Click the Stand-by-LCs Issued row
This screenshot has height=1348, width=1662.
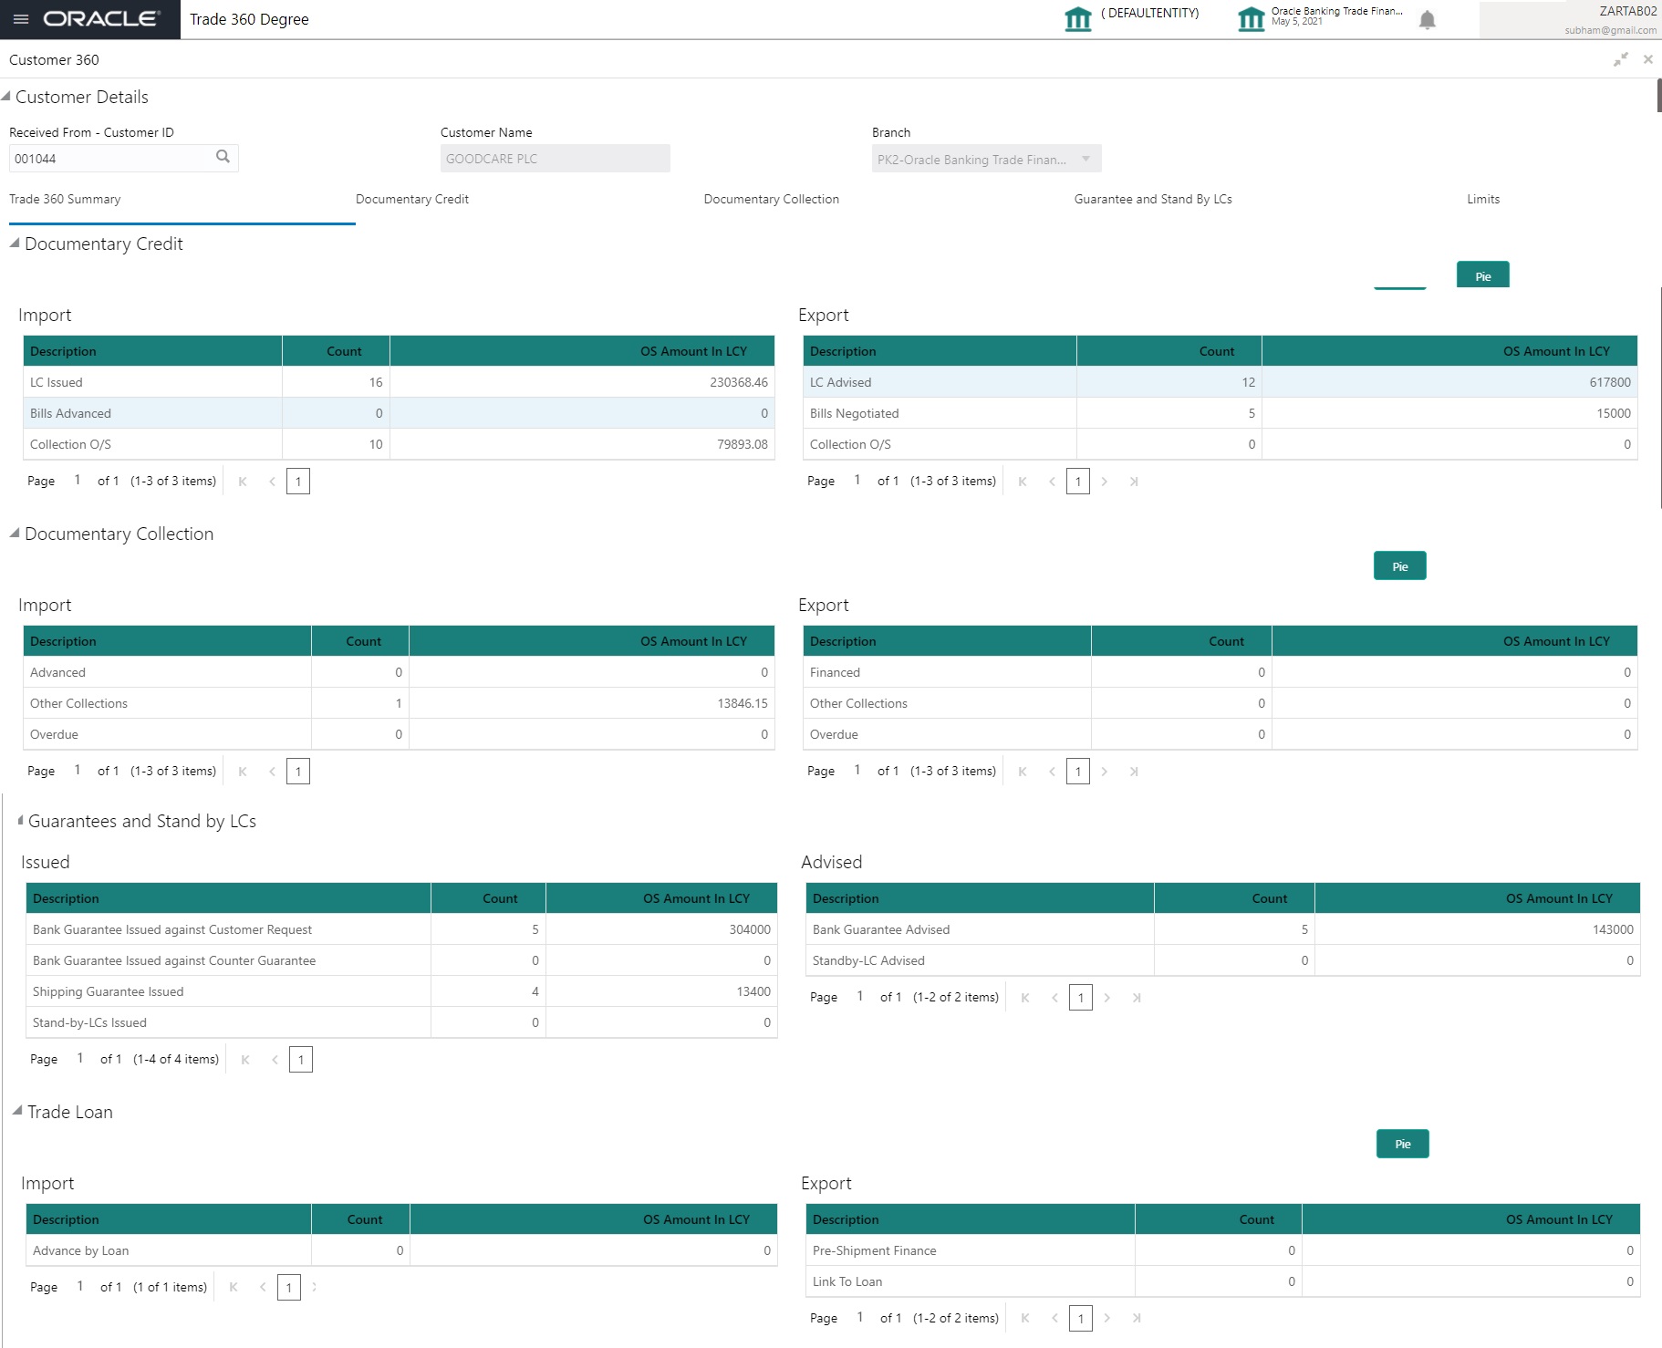pos(401,1022)
